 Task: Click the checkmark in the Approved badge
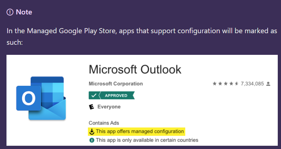pyautogui.click(x=93, y=96)
